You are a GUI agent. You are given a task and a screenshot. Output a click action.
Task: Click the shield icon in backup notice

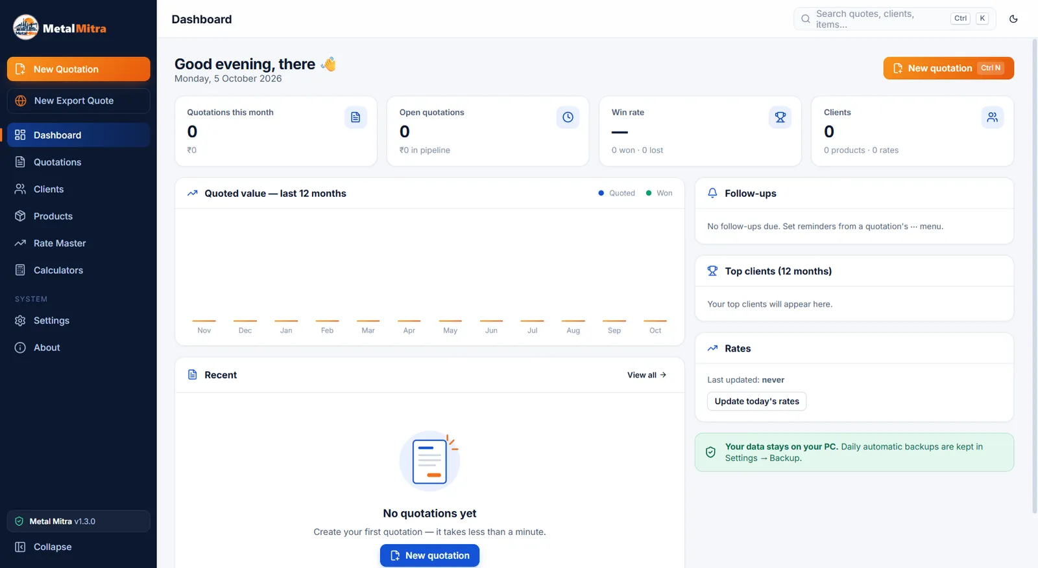[x=710, y=452]
